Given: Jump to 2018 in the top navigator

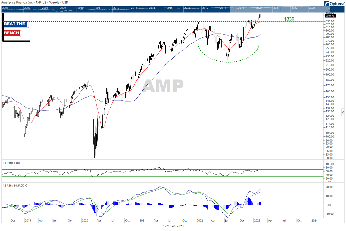Looking at the screenshot, I should [x=223, y=8].
